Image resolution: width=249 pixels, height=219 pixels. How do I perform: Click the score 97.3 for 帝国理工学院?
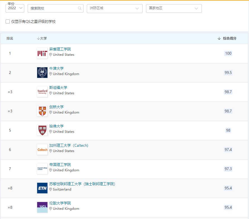pos(228,169)
